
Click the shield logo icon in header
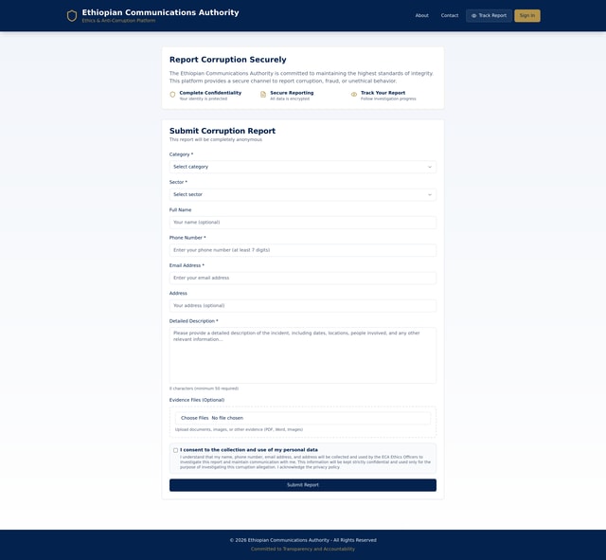pyautogui.click(x=72, y=16)
